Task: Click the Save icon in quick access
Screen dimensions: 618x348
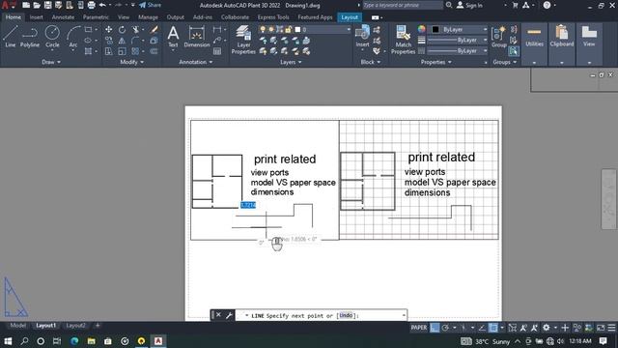Action: pos(47,5)
